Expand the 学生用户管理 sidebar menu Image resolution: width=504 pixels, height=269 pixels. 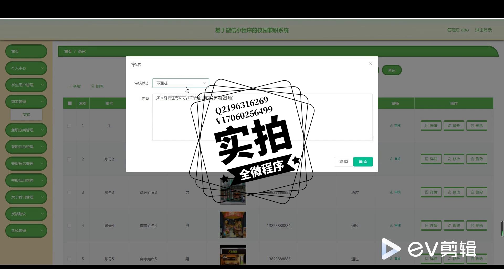[x=26, y=85]
